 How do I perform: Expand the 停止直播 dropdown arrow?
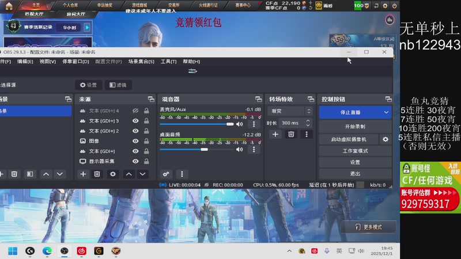[x=386, y=112]
